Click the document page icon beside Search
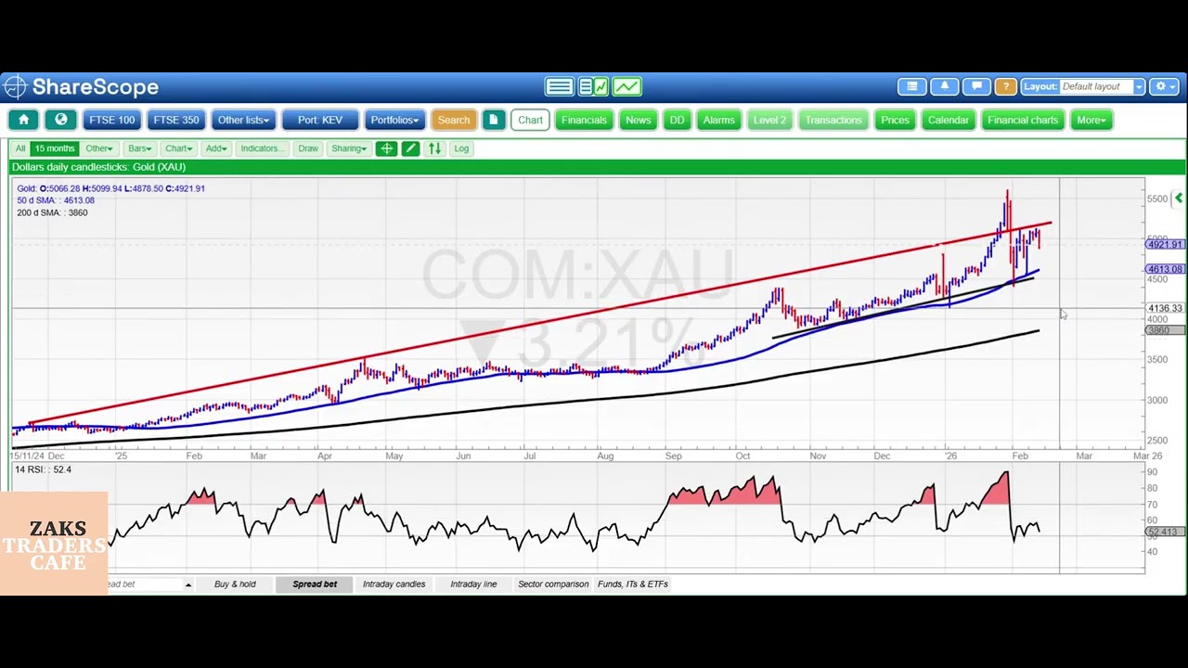 pos(494,120)
